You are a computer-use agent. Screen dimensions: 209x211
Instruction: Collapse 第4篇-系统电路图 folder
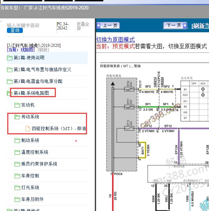31,93
